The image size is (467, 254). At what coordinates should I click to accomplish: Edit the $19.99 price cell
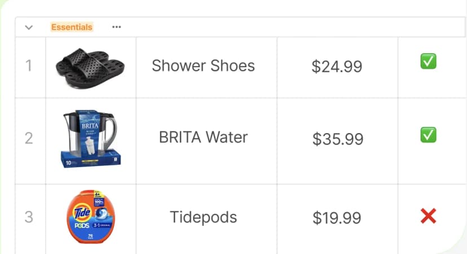tap(337, 218)
